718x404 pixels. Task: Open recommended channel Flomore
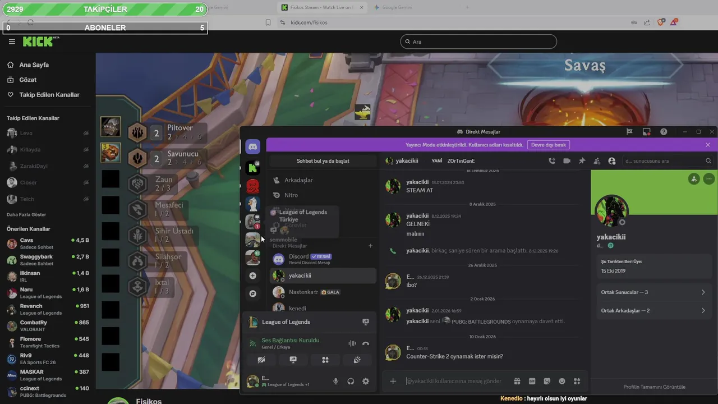click(x=48, y=342)
